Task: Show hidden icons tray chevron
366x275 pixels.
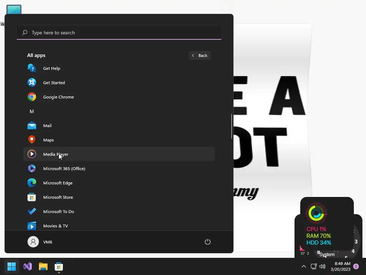Action: point(304,266)
